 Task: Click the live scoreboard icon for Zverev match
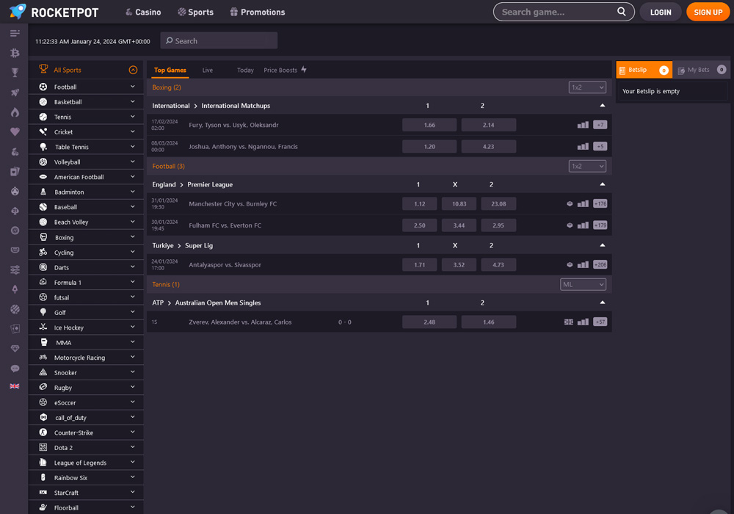pyautogui.click(x=568, y=322)
